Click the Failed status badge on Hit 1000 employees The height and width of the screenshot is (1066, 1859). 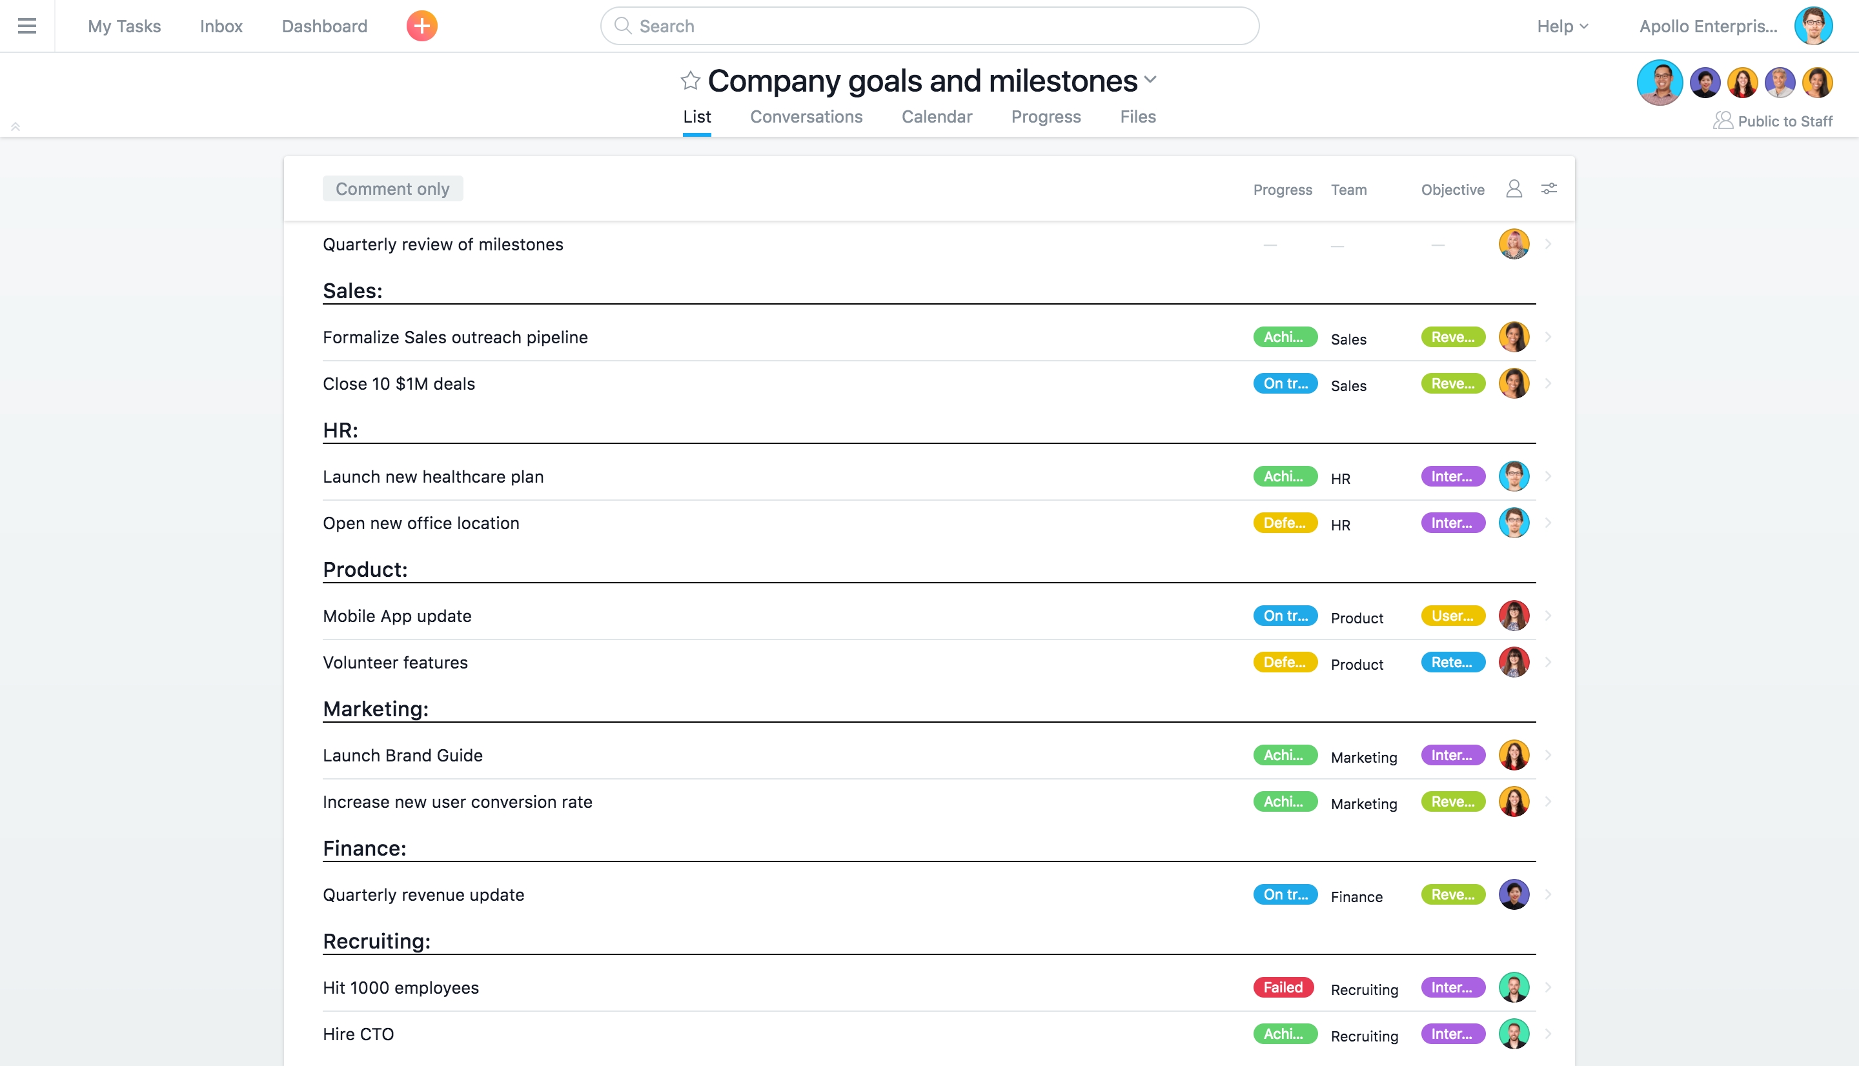1282,987
